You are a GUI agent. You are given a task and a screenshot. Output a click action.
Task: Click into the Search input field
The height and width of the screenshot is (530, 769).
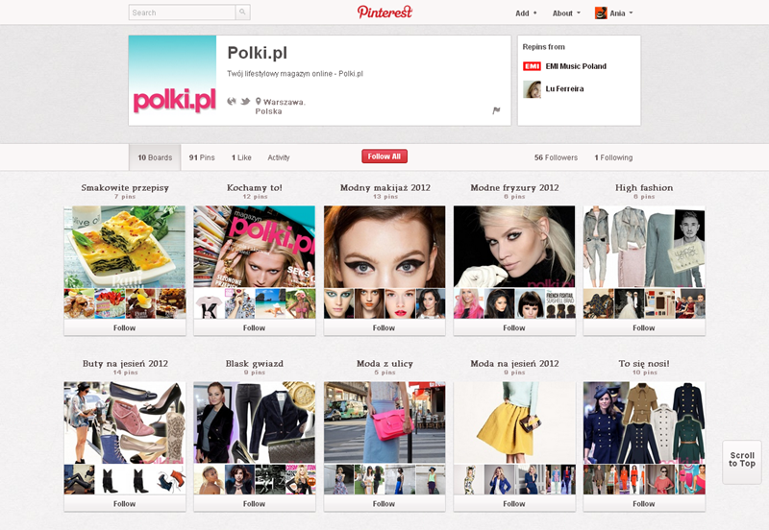(x=182, y=12)
